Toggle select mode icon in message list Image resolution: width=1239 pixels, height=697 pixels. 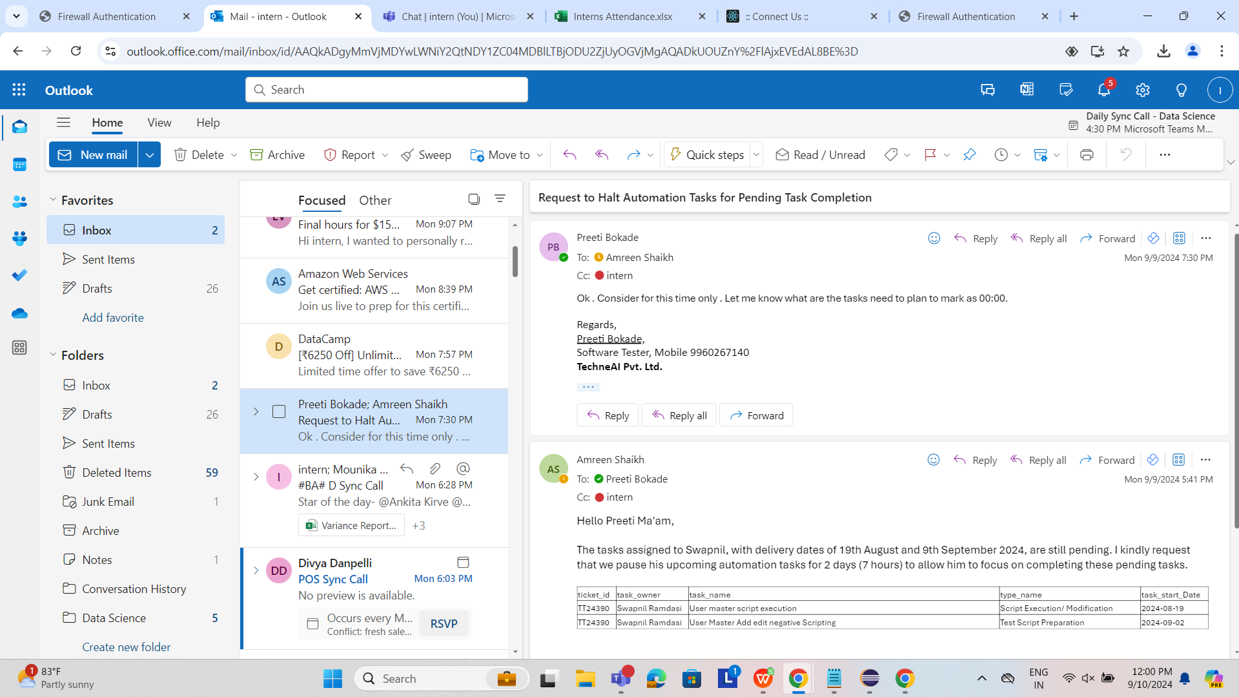pos(474,199)
